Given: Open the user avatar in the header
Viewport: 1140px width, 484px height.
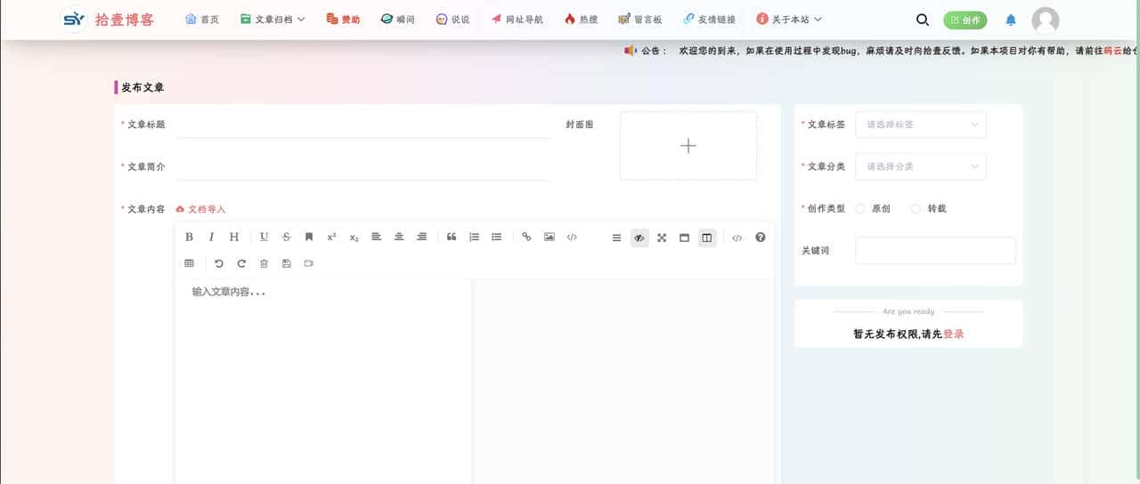Looking at the screenshot, I should [x=1045, y=20].
